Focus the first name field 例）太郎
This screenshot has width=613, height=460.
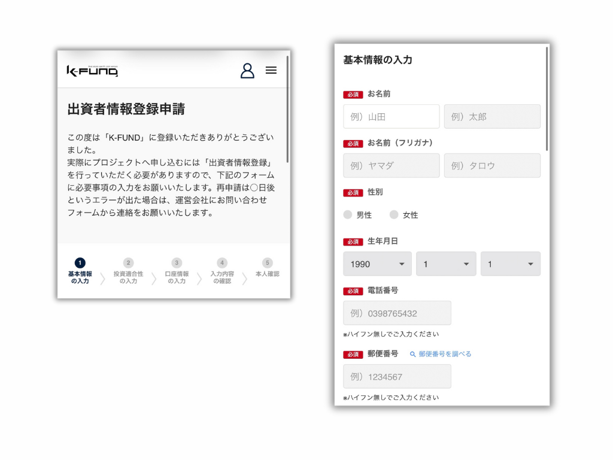click(x=492, y=117)
